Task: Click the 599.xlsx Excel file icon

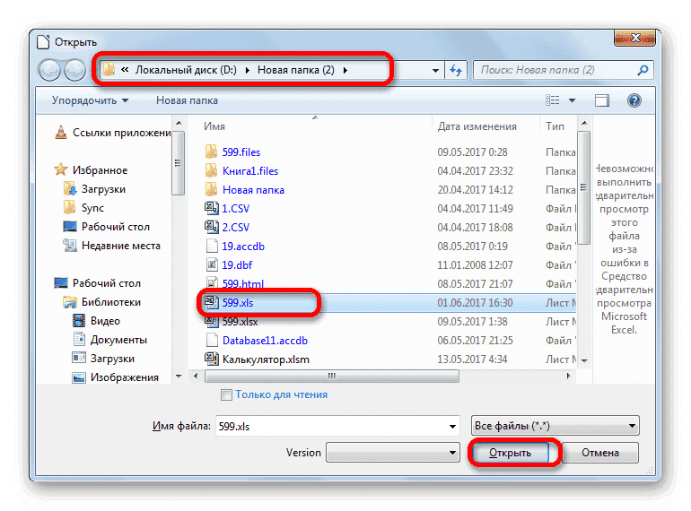Action: tap(212, 321)
